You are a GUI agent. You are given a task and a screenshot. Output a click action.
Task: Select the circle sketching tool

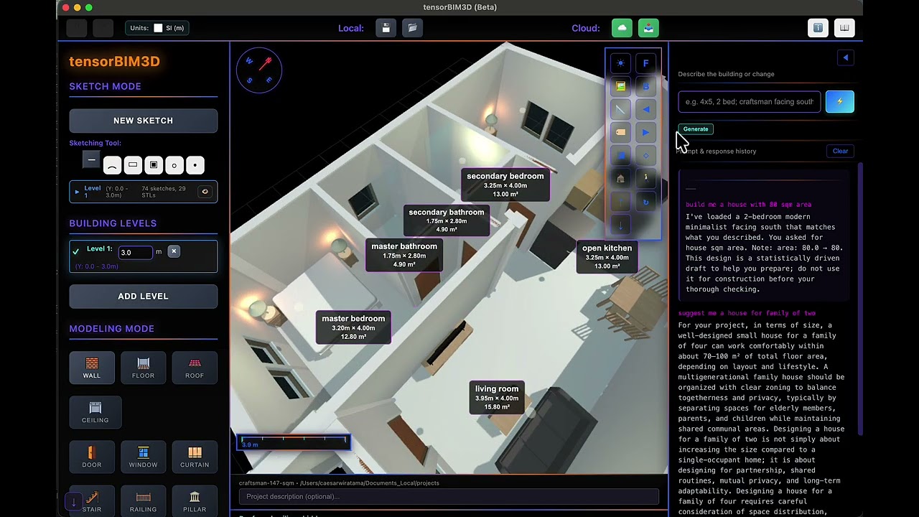point(174,165)
